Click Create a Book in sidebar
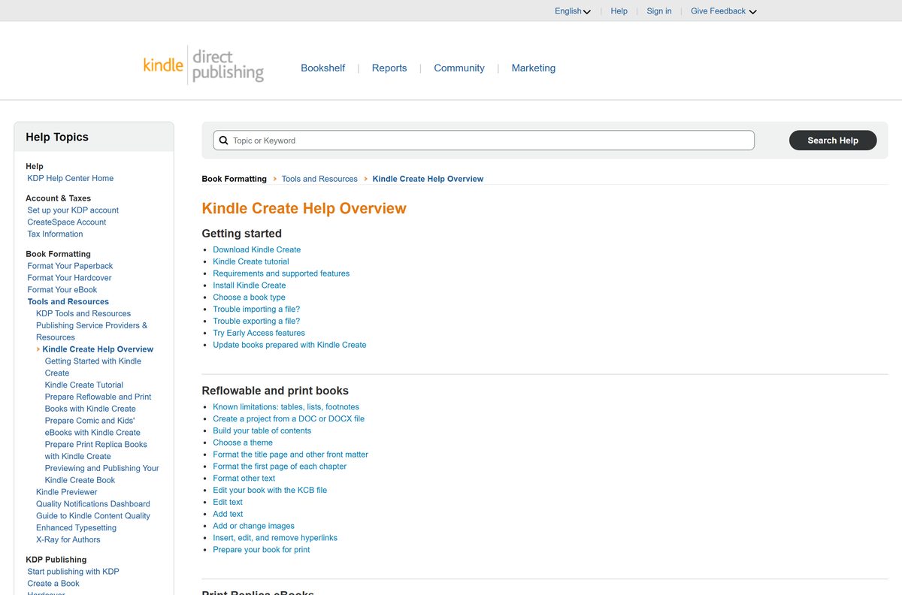 click(53, 584)
